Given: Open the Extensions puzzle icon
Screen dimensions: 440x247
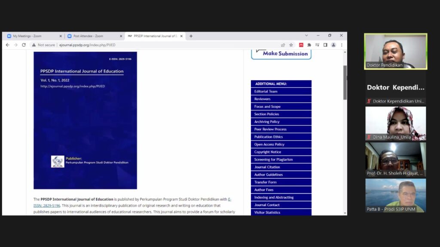Looking at the screenshot, I should pyautogui.click(x=309, y=45).
